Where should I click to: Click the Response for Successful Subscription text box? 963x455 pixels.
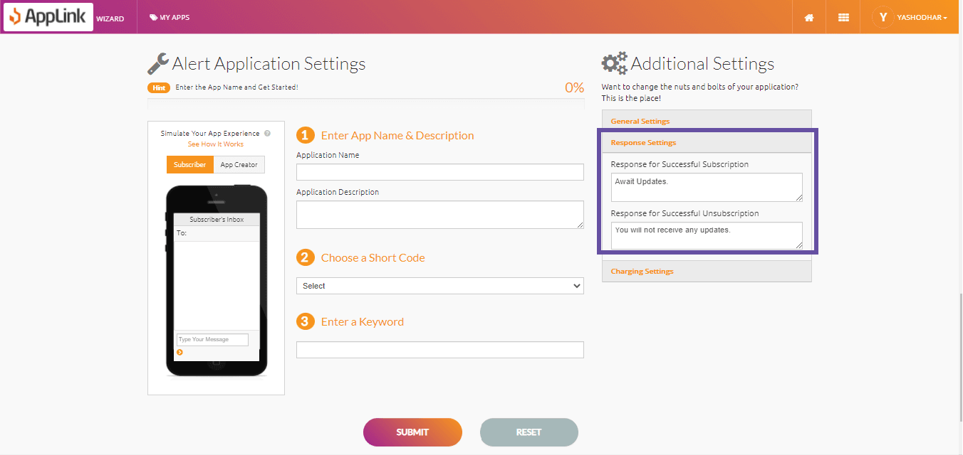(707, 187)
